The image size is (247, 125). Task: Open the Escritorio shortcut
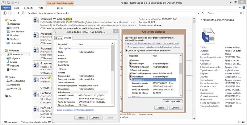pyautogui.click(x=15, y=28)
